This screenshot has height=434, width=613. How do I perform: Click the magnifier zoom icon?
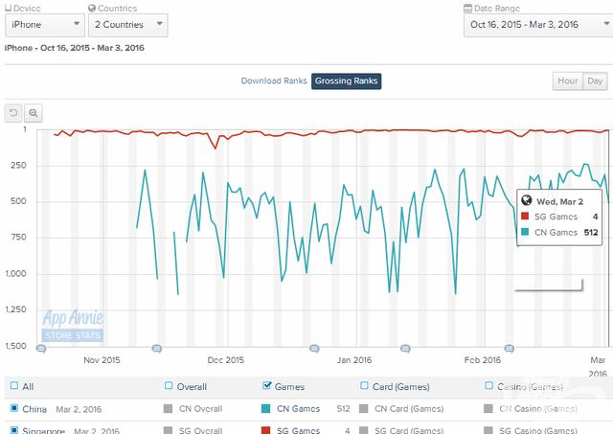pyautogui.click(x=34, y=112)
